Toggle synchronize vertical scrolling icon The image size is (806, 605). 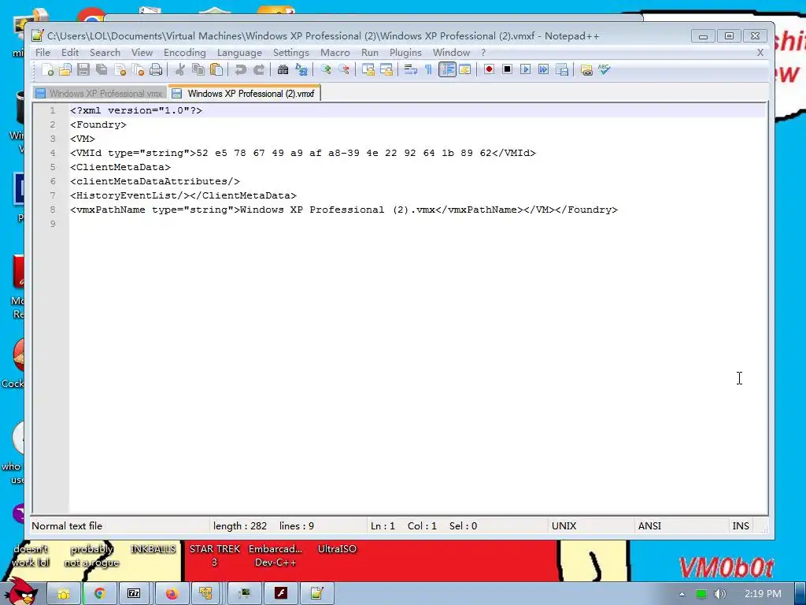point(368,69)
